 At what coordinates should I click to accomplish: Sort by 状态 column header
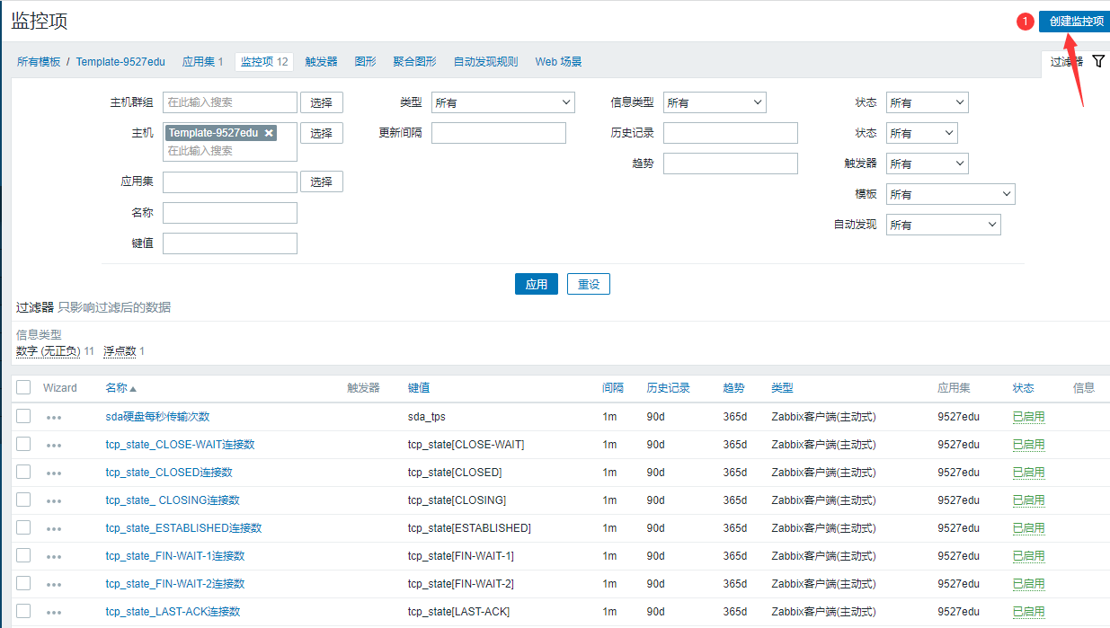coord(1024,388)
